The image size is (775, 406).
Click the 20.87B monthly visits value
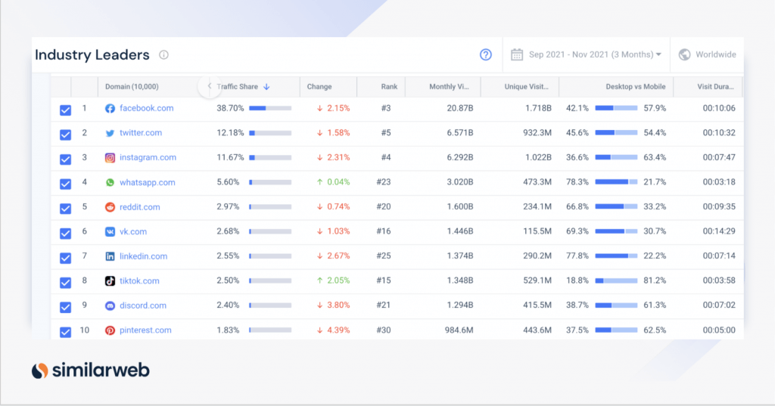[x=460, y=108]
